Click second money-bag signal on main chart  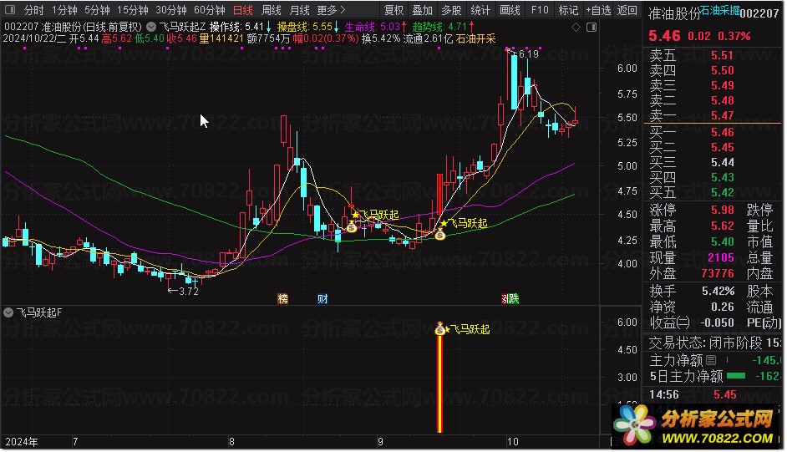click(440, 234)
